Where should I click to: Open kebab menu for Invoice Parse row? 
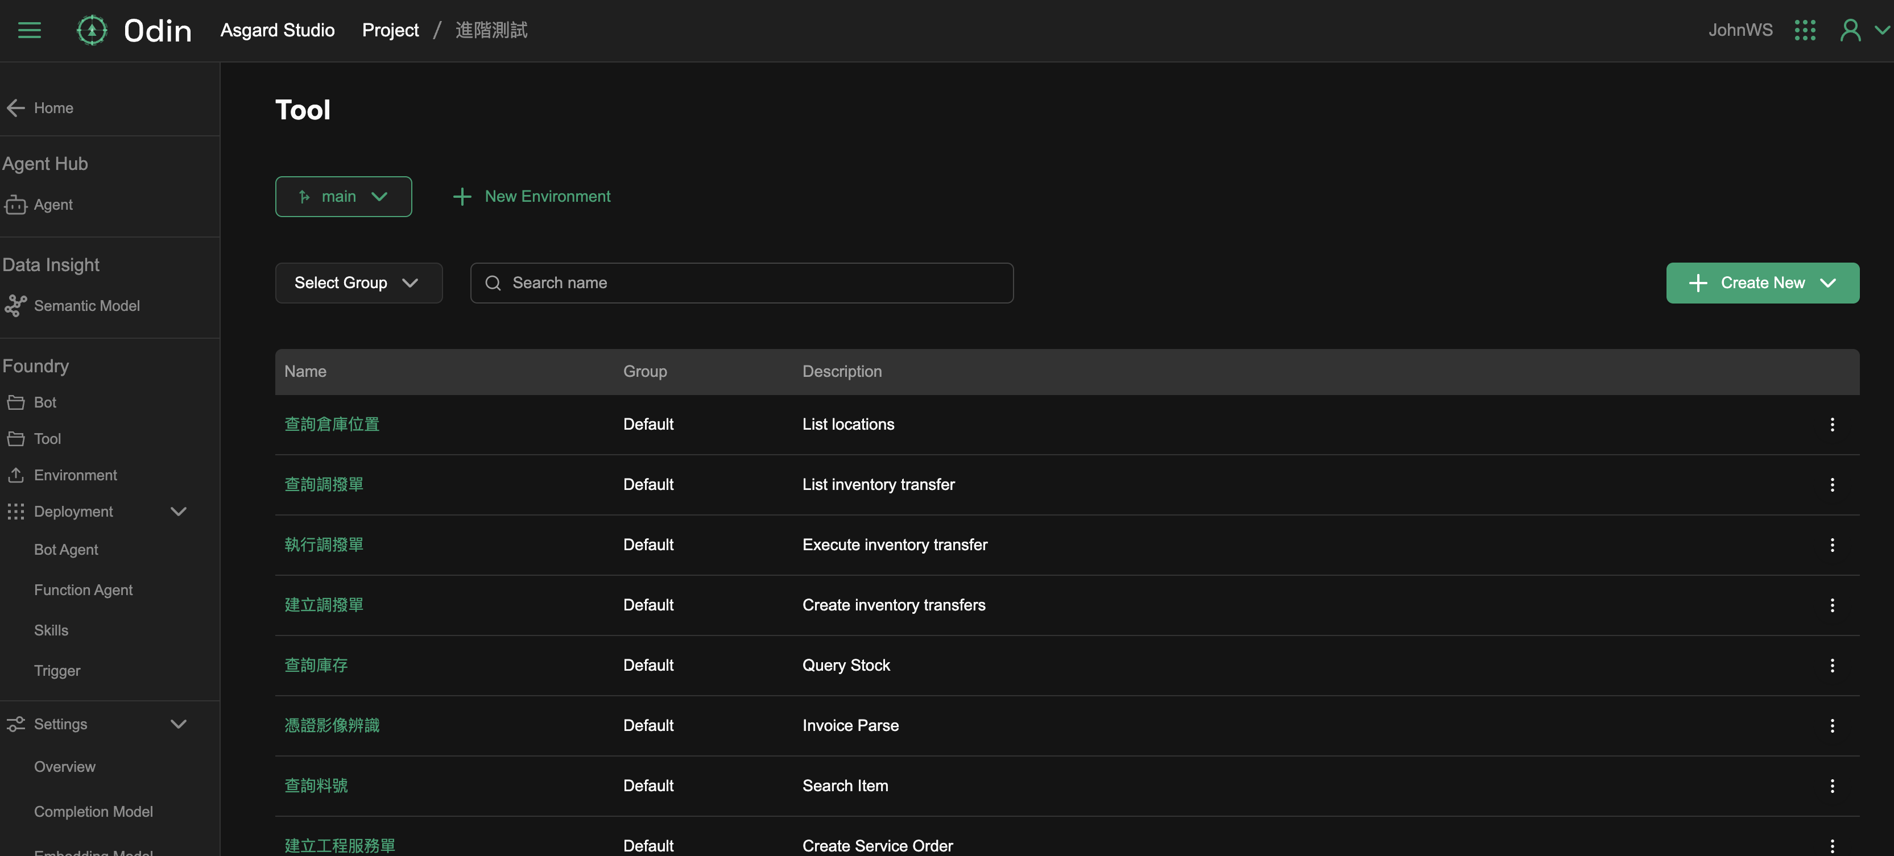pyautogui.click(x=1831, y=726)
